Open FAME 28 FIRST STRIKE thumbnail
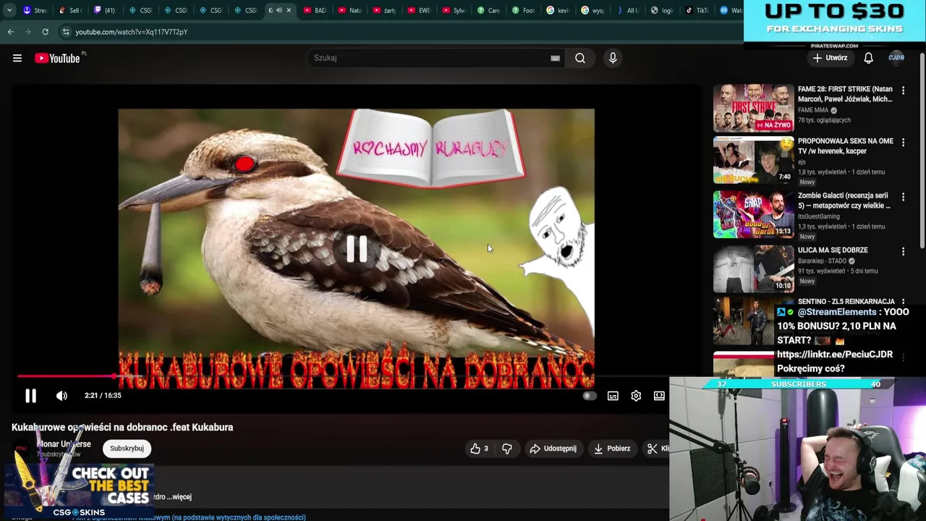 click(753, 108)
